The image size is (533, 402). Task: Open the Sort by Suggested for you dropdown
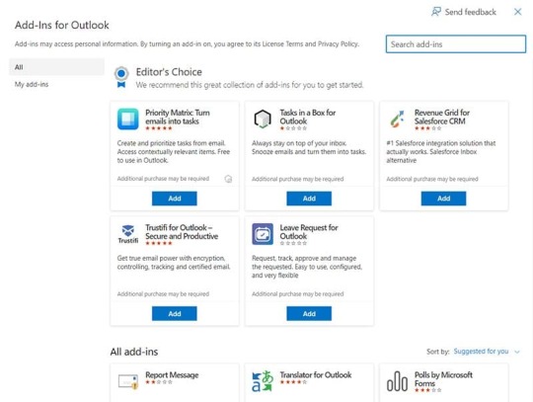click(x=481, y=352)
